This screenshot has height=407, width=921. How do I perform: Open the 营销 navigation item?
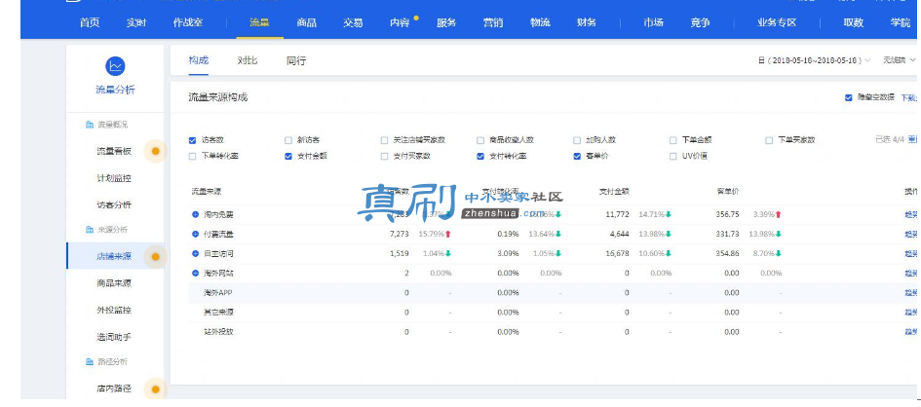[x=493, y=22]
